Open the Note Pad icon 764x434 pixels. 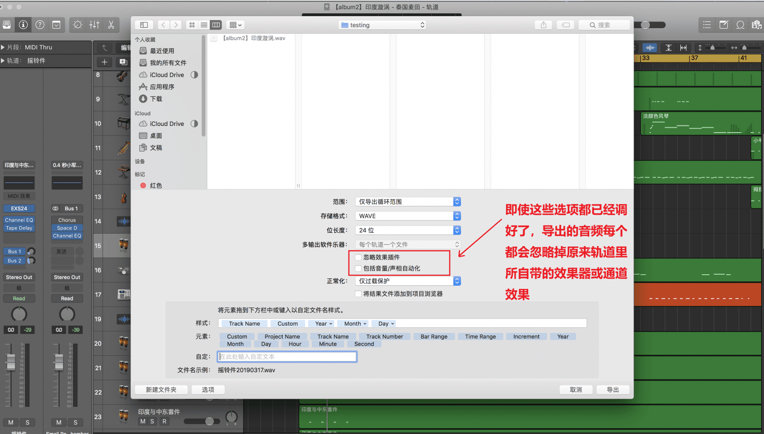(724, 25)
